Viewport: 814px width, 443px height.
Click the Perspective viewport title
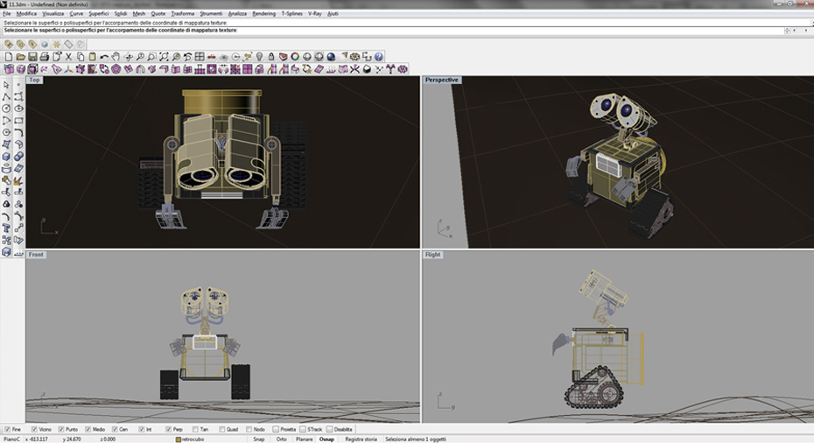tap(442, 80)
